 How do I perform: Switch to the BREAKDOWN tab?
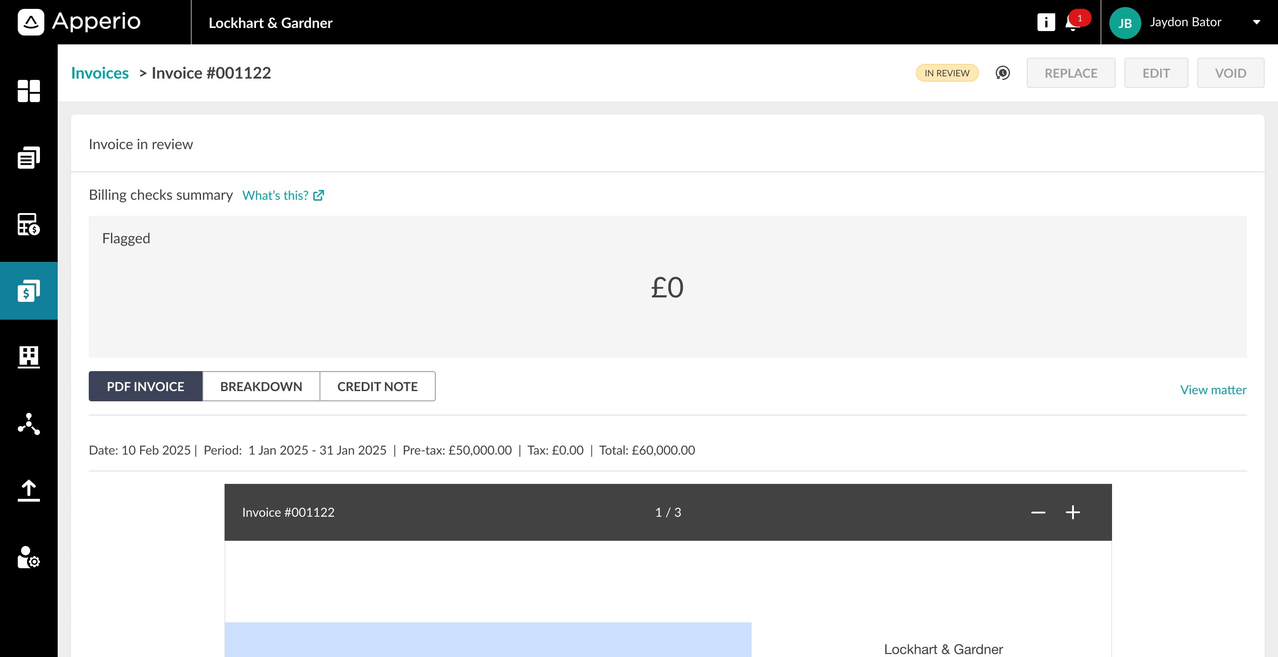tap(261, 386)
